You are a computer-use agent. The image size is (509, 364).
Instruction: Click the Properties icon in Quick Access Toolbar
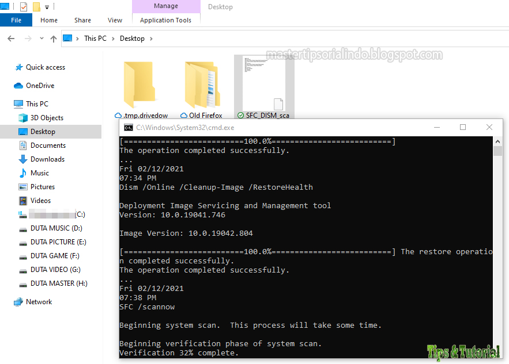pyautogui.click(x=24, y=7)
